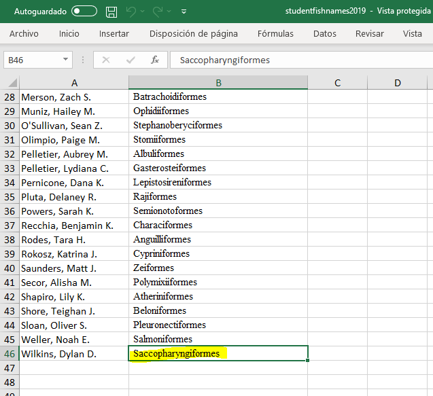Click the Save disk icon
This screenshot has height=396, width=433.
click(111, 12)
